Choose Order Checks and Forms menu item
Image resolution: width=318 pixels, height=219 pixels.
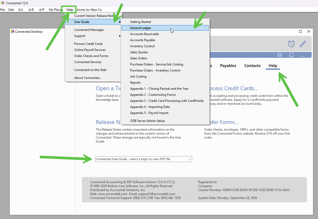click(93, 56)
